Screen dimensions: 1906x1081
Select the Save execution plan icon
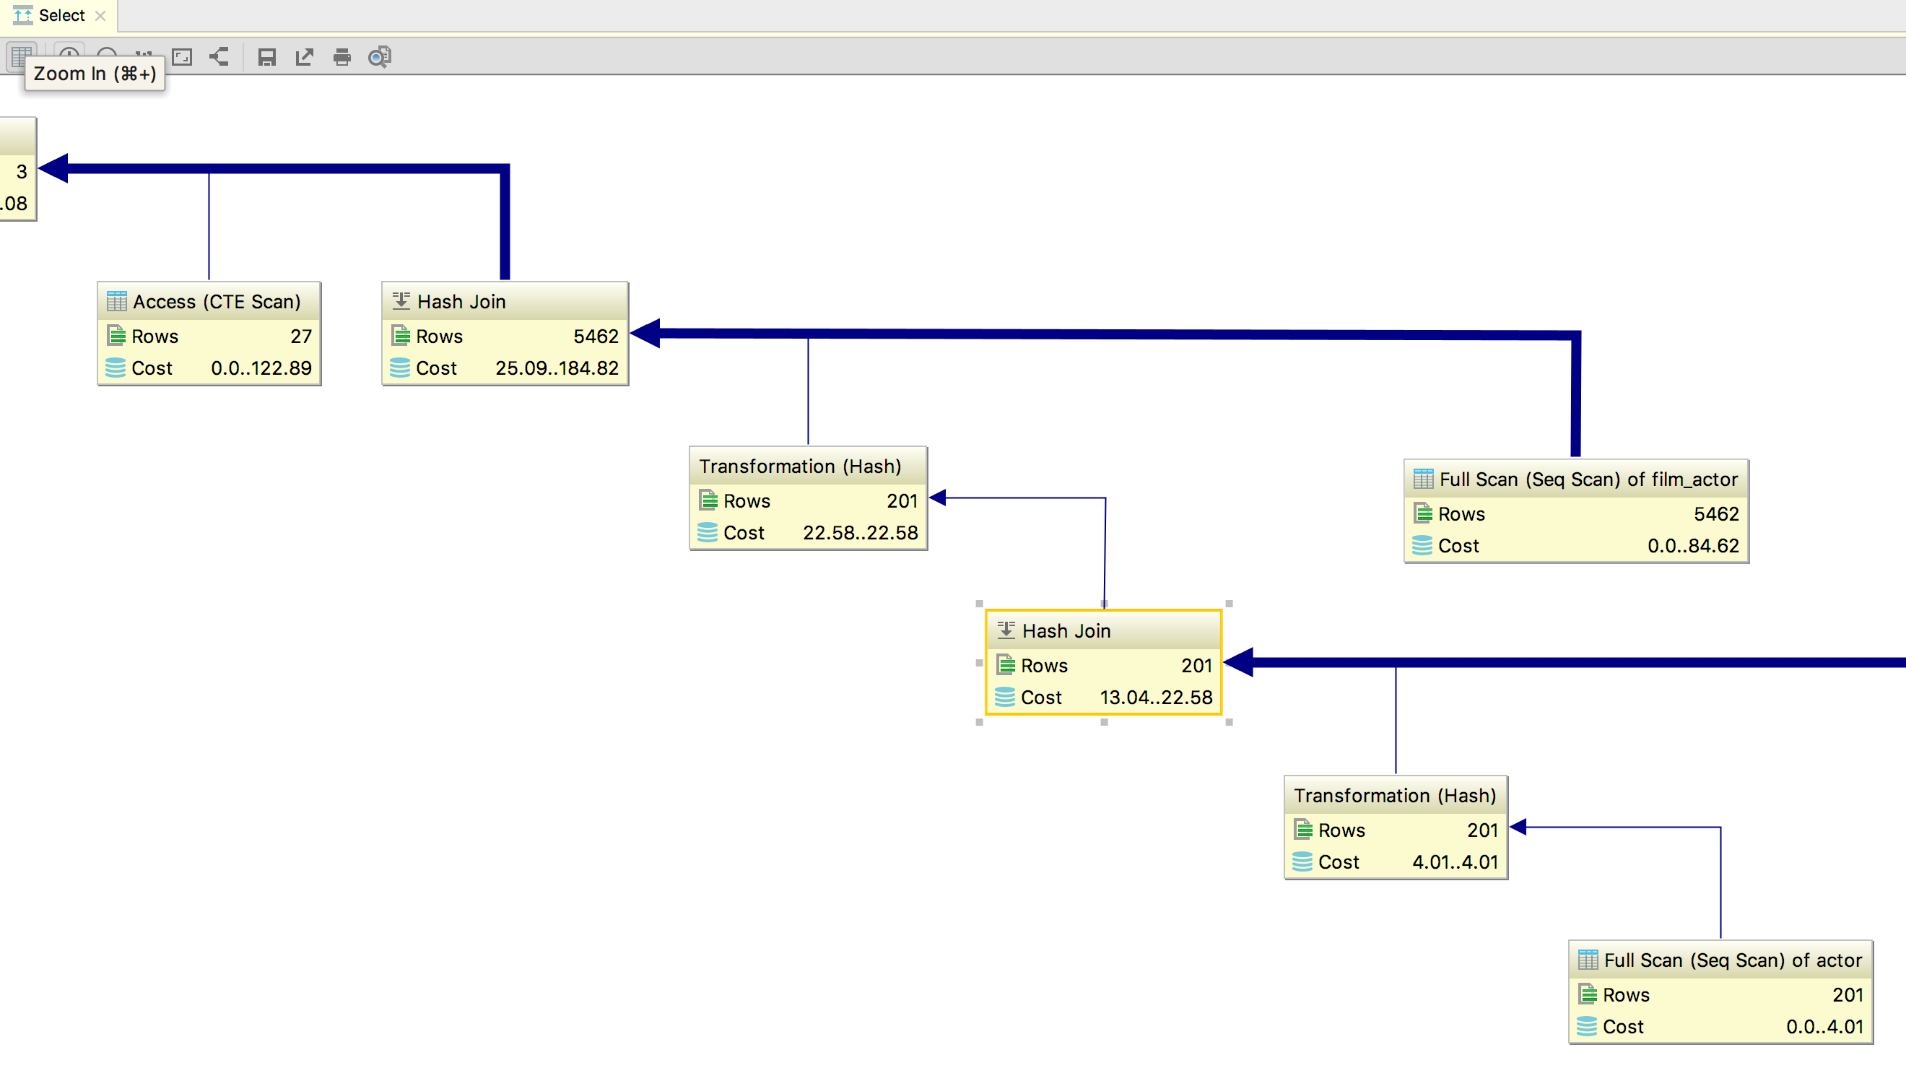pos(267,56)
